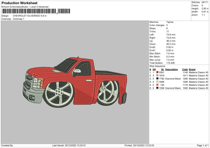Click the 'Stops:' label
The width and height of the screenshot is (210, 148).
(x=153, y=28)
